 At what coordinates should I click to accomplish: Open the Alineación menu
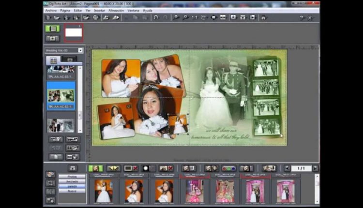116,11
